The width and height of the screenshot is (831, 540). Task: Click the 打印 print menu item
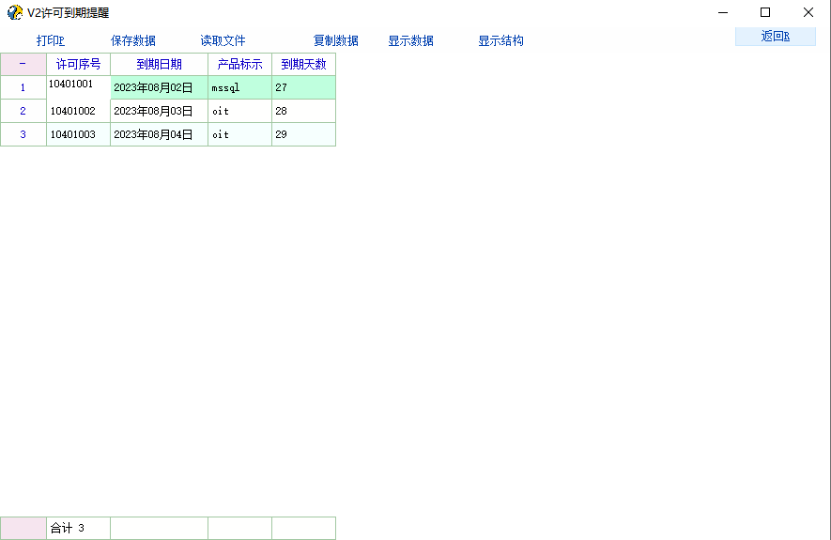point(51,40)
